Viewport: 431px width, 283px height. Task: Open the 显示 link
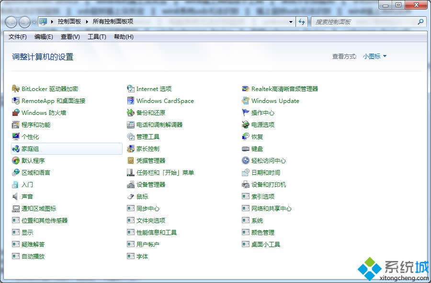pos(27,232)
